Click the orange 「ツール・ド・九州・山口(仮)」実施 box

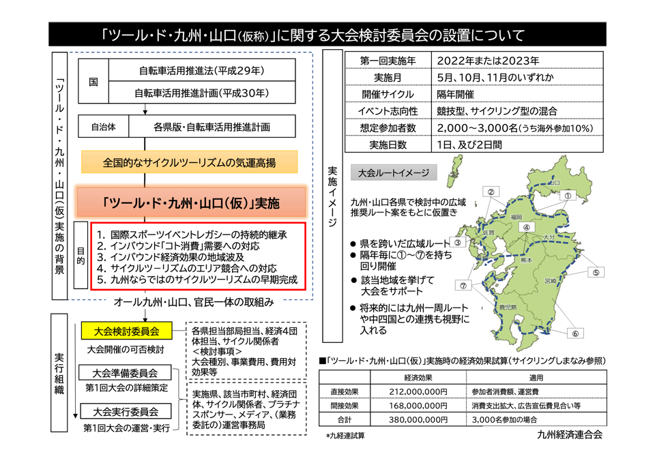tap(191, 203)
